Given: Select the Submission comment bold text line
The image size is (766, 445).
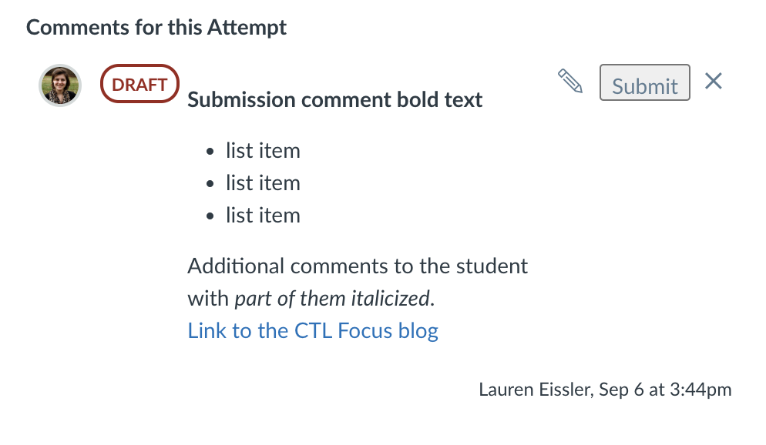Looking at the screenshot, I should pyautogui.click(x=334, y=100).
